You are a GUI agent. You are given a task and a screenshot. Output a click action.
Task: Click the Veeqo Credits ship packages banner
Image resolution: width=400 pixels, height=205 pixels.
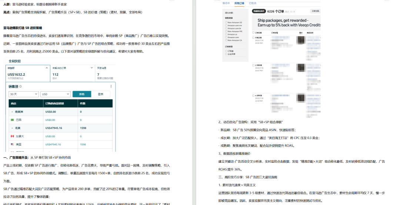click(x=286, y=23)
